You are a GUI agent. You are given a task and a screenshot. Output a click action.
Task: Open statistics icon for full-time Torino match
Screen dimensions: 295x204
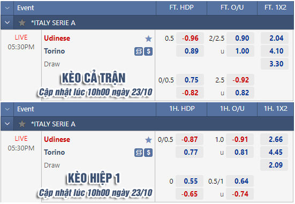coord(139,51)
